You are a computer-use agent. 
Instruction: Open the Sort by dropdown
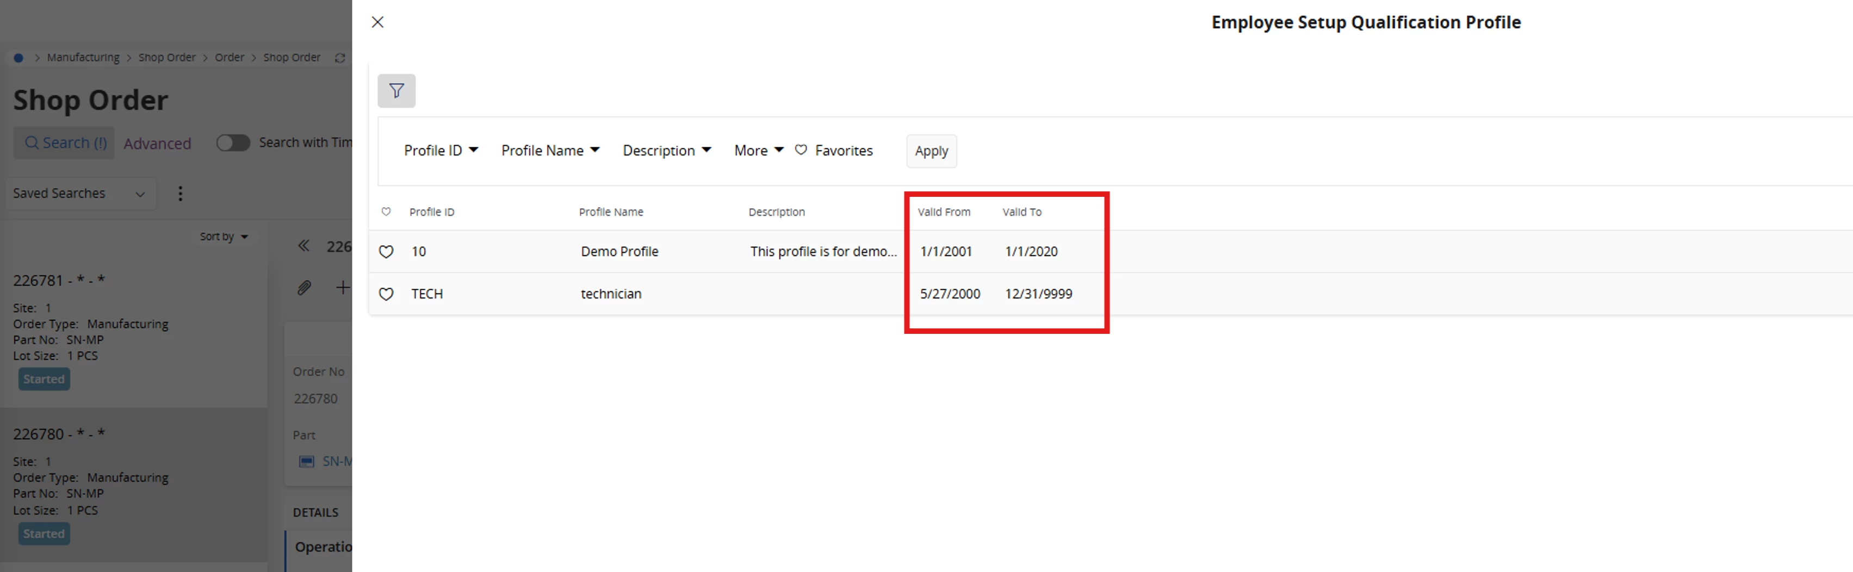224,237
